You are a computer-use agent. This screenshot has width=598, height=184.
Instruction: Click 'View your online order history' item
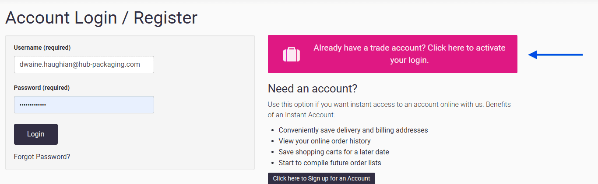[x=324, y=141]
